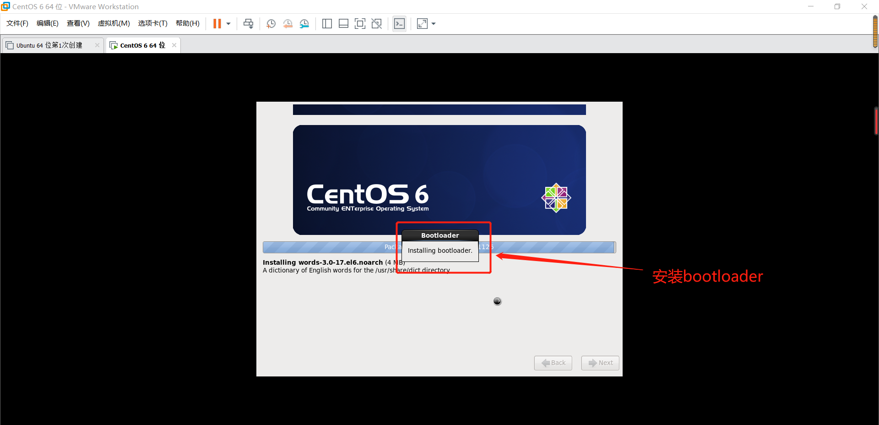Click the 'Installing bootloader.' message
The width and height of the screenshot is (879, 425).
(440, 251)
